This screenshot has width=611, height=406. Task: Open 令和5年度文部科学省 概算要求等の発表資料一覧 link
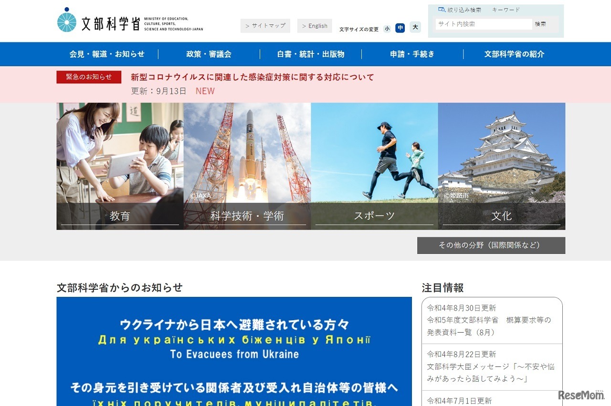coord(489,326)
